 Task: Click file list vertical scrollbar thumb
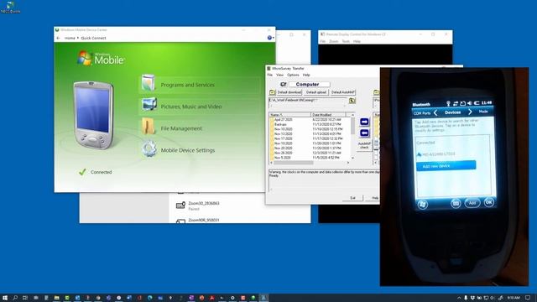pyautogui.click(x=352, y=127)
